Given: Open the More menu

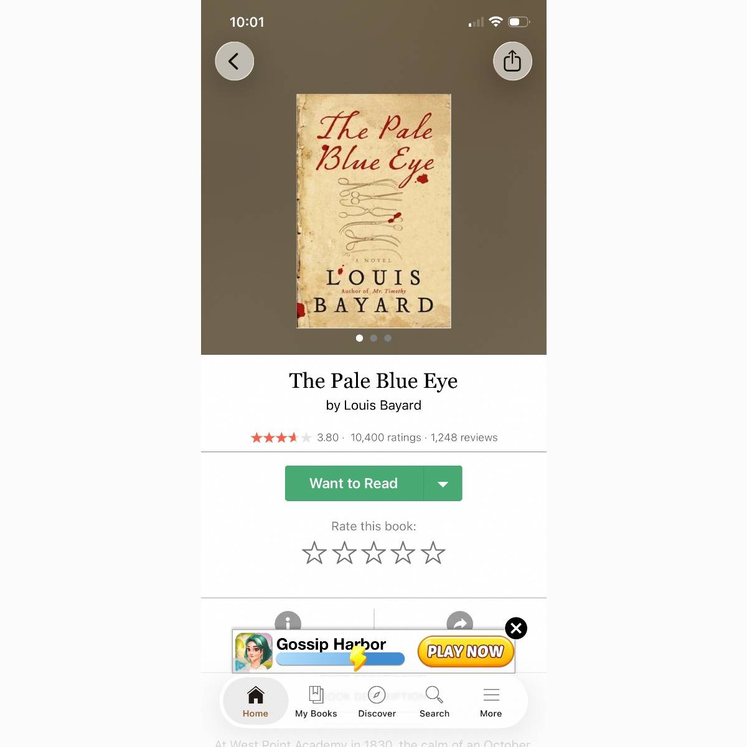Looking at the screenshot, I should point(491,702).
